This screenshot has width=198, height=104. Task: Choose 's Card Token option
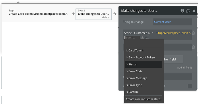[143, 51]
